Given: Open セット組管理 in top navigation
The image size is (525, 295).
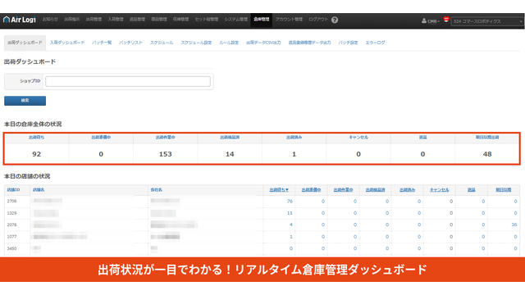Looking at the screenshot, I should [207, 20].
